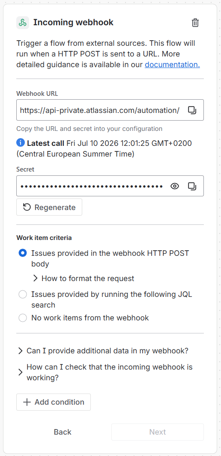221x456 pixels.
Task: Select Issues provided in the webhook HTTP POST body
Action: 23,253
